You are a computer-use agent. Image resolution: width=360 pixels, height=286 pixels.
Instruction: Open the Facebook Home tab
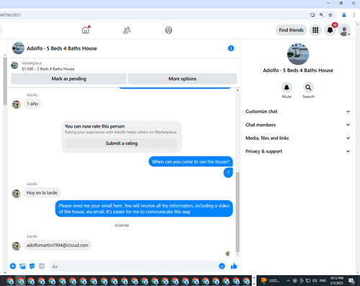click(x=86, y=30)
